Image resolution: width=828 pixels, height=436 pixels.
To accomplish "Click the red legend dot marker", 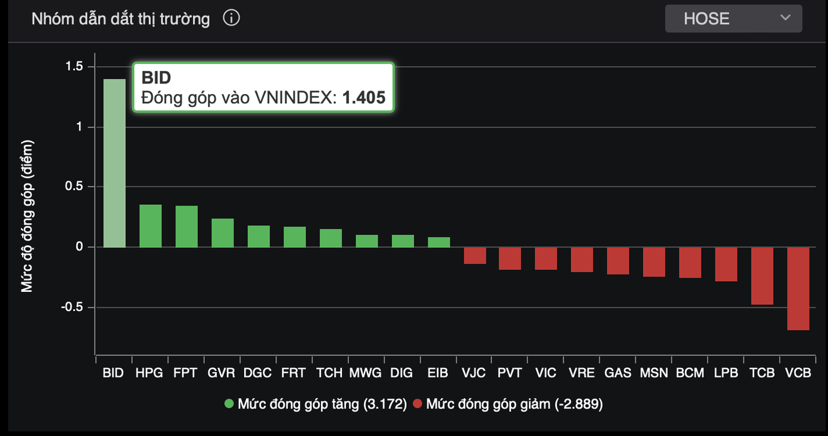I will tap(418, 404).
